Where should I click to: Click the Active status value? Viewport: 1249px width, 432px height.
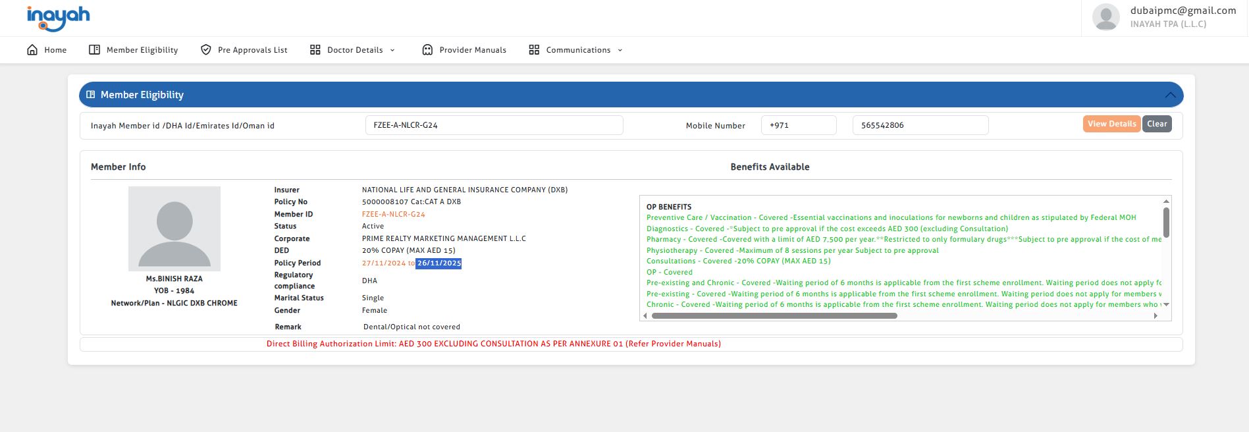pyautogui.click(x=373, y=227)
